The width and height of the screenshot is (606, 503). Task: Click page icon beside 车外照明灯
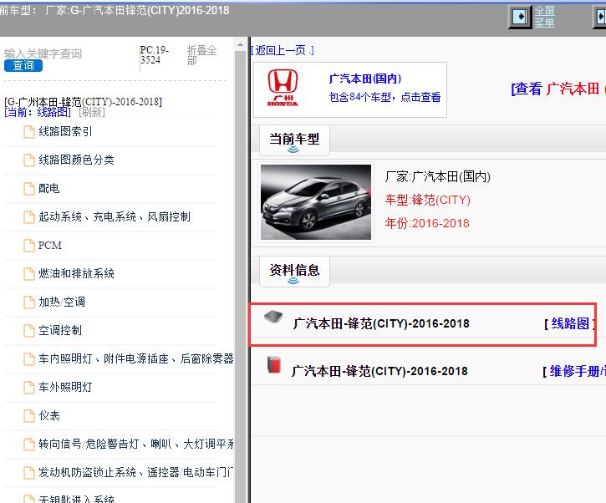click(29, 387)
